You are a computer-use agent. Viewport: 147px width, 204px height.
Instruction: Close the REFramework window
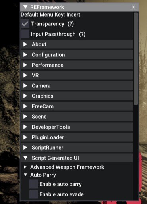click(133, 7)
